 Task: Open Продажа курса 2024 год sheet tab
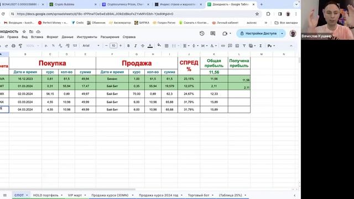(x=159, y=195)
